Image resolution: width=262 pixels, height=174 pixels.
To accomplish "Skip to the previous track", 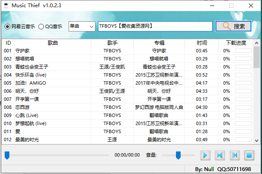I will click(x=220, y=155).
